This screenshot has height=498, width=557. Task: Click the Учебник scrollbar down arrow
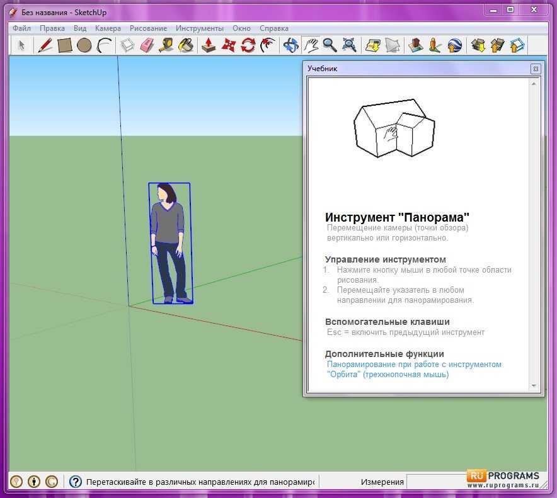534,386
